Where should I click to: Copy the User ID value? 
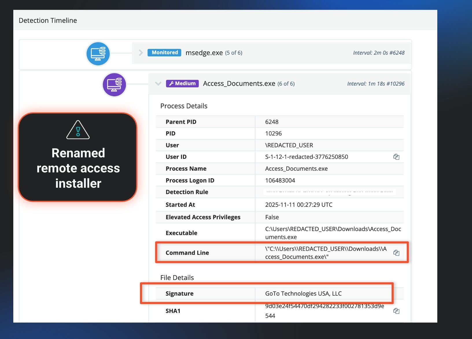point(396,157)
